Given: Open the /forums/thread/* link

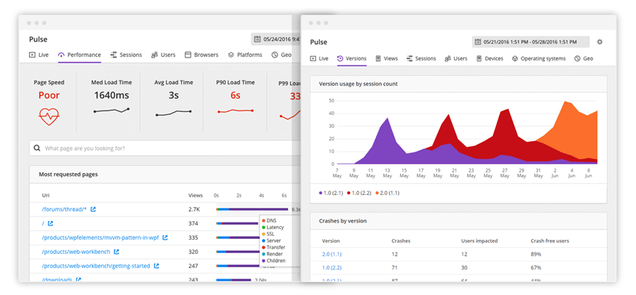Looking at the screenshot, I should coord(64,209).
